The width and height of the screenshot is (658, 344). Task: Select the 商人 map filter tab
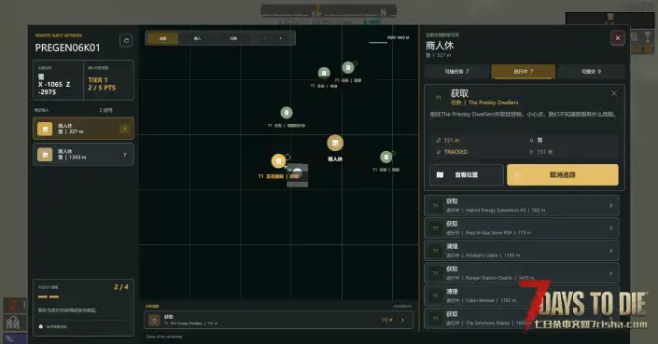tap(197, 38)
